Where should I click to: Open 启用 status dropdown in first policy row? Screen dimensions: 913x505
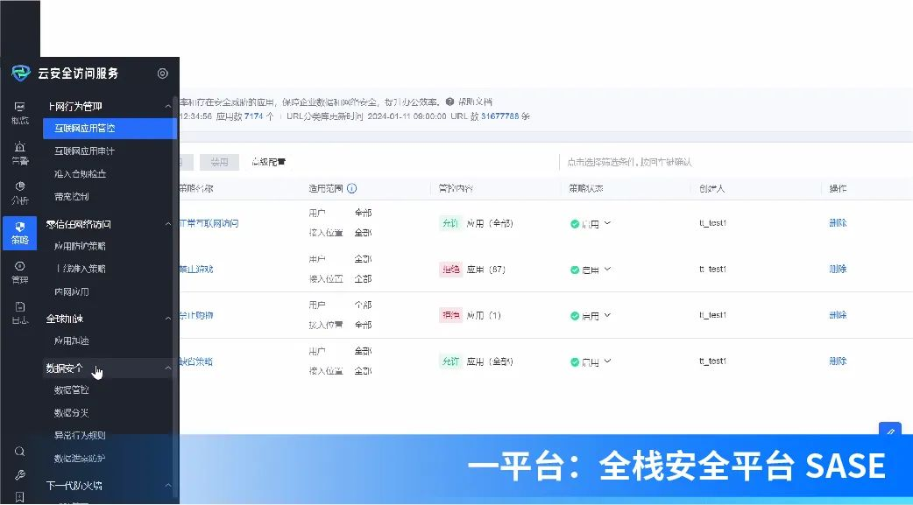tap(608, 223)
